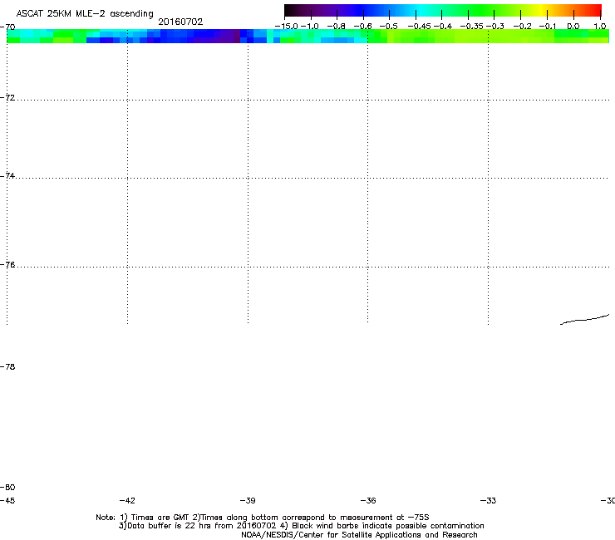Pick the red end of the colorbar
This screenshot has width=615, height=540.
click(x=596, y=10)
